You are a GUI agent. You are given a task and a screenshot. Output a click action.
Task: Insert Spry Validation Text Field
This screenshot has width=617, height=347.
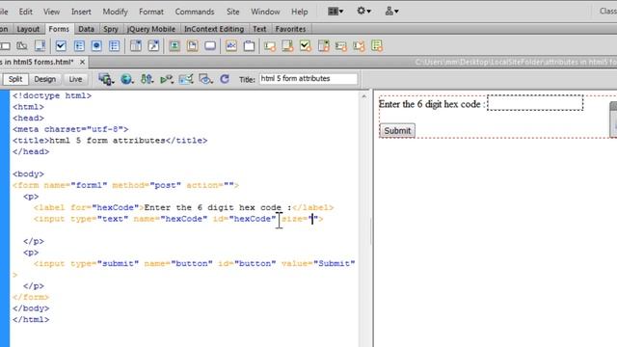[270, 46]
